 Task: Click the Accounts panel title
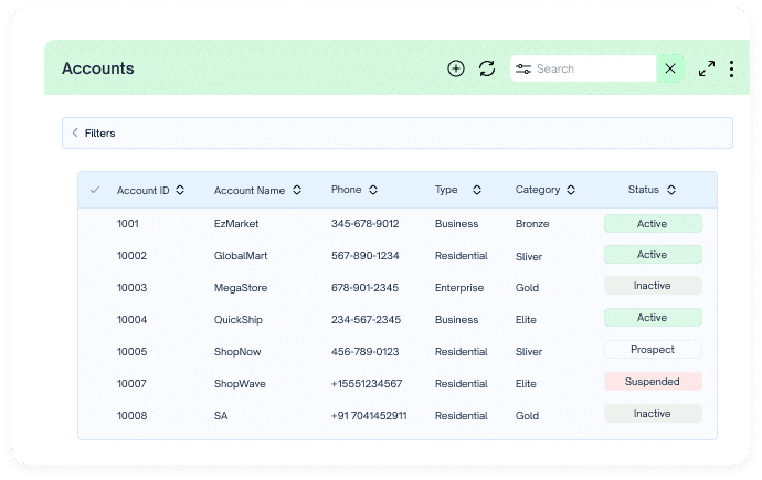tap(98, 68)
